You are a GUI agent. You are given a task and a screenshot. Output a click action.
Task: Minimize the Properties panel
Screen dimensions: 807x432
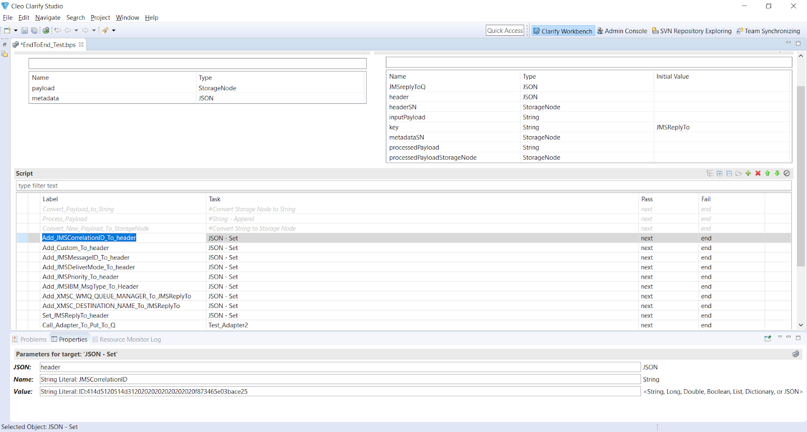point(788,337)
